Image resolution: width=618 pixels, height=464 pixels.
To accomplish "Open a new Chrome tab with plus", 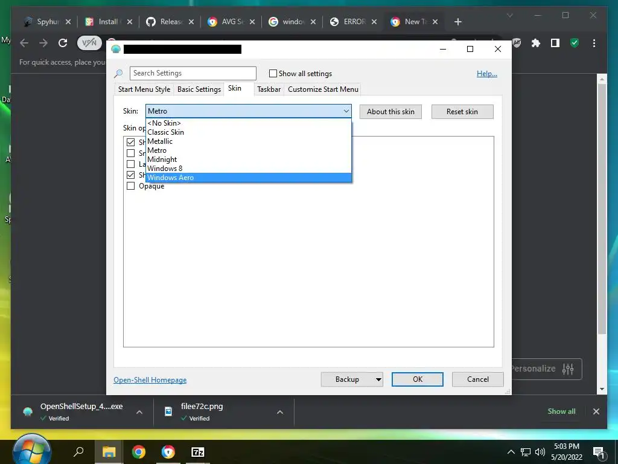I will [457, 22].
